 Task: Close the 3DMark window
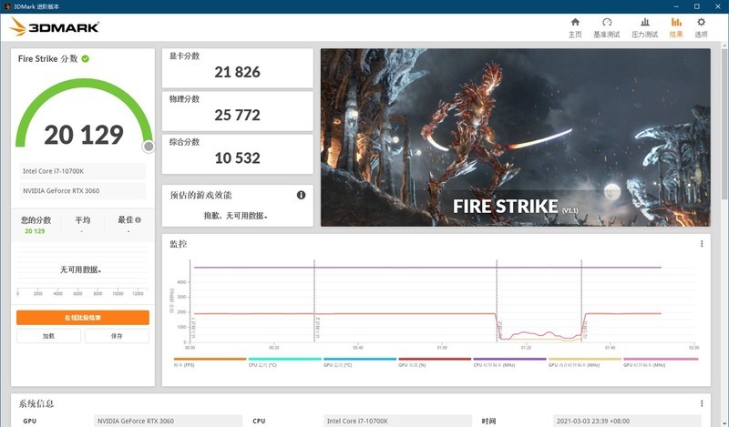click(718, 6)
